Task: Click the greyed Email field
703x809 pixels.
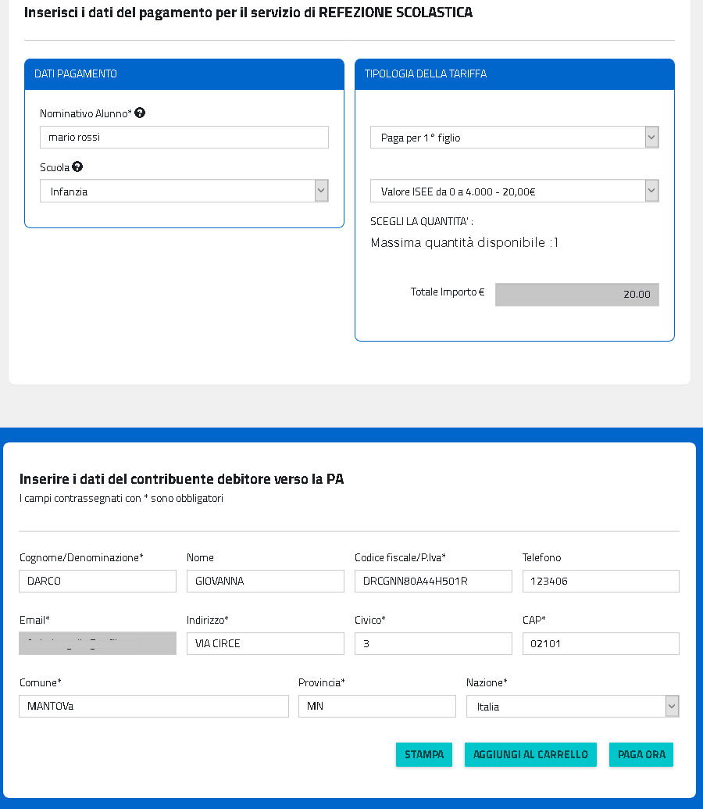Action: (98, 644)
